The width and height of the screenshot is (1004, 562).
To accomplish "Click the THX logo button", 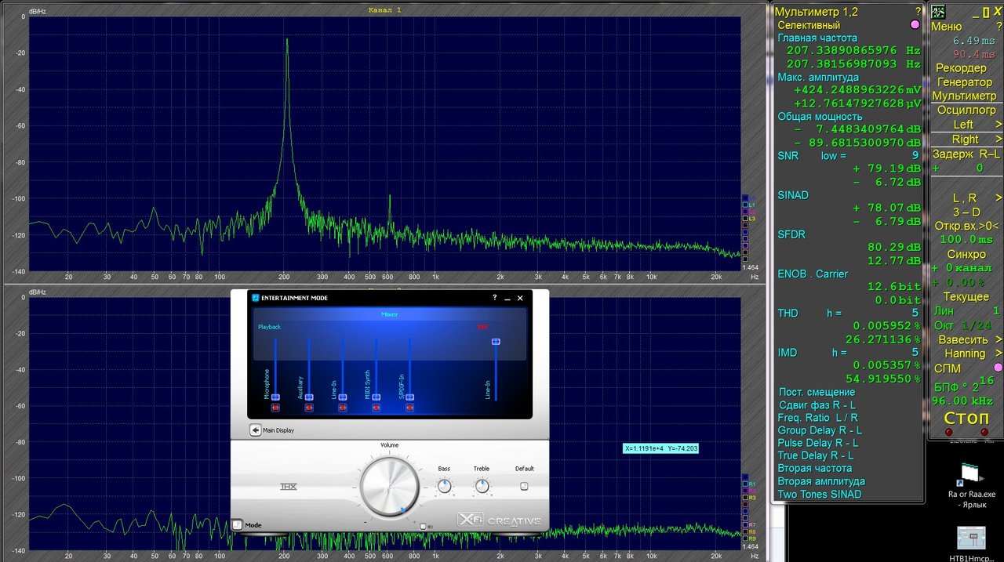I will (289, 487).
